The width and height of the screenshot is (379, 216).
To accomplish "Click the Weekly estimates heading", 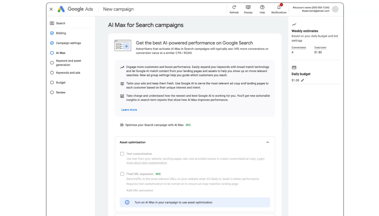I will [x=305, y=31].
